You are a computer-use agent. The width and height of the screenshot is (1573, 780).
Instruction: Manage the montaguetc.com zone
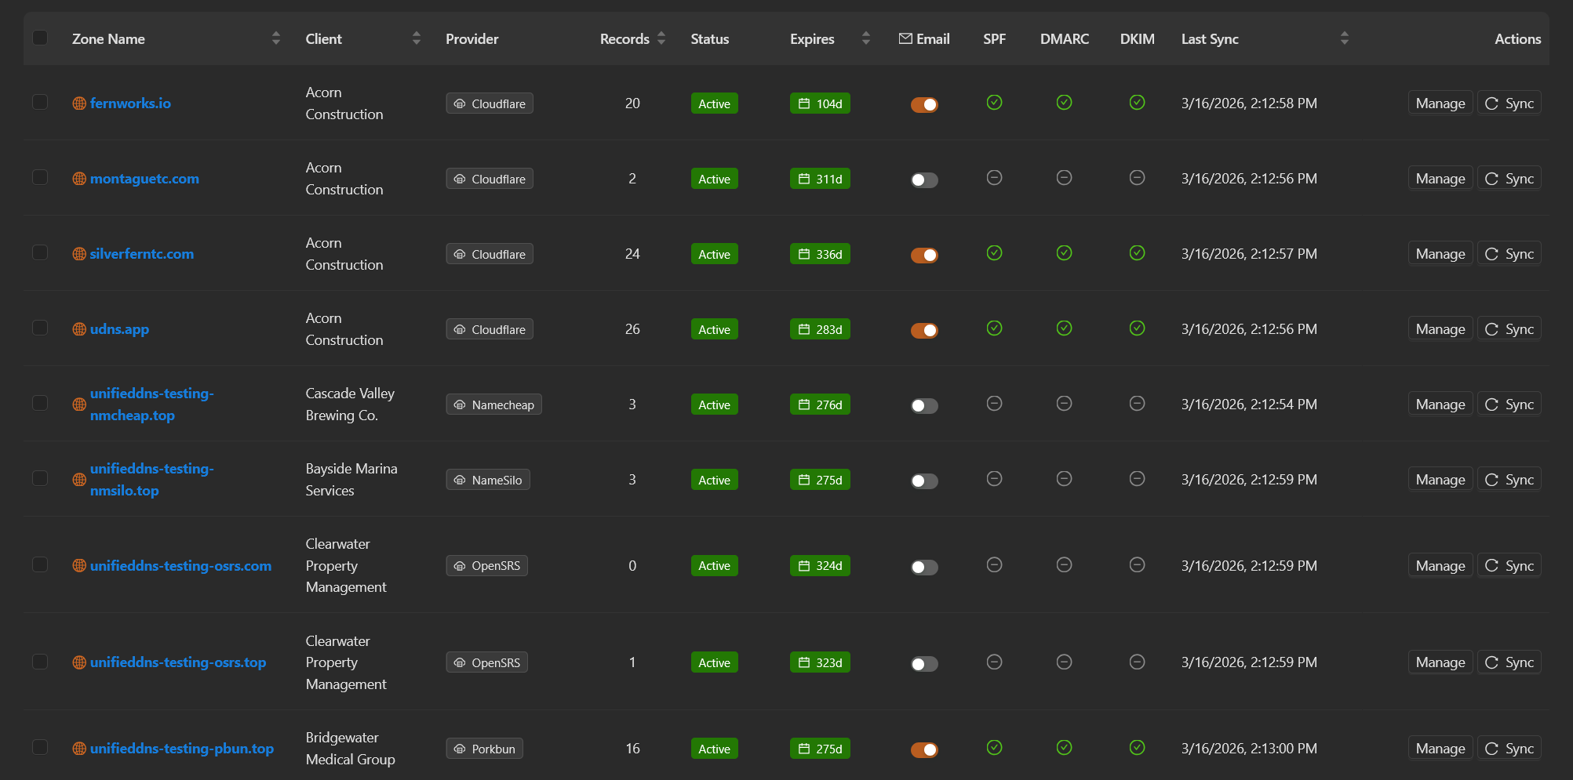point(1440,179)
